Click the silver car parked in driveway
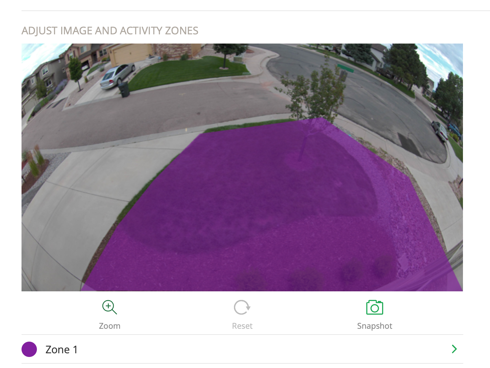The image size is (490, 368). (117, 76)
